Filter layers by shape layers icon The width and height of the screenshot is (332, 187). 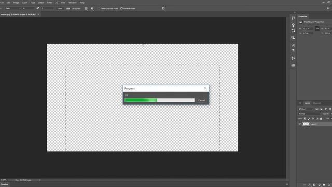point(330,109)
